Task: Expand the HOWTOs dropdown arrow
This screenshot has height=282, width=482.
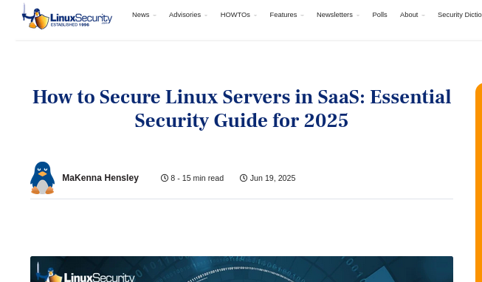Action: (255, 15)
